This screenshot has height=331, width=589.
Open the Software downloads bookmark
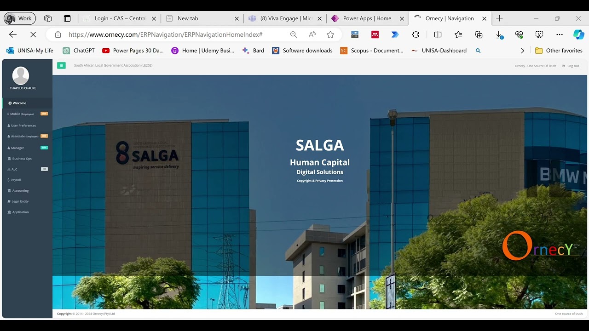click(x=302, y=51)
